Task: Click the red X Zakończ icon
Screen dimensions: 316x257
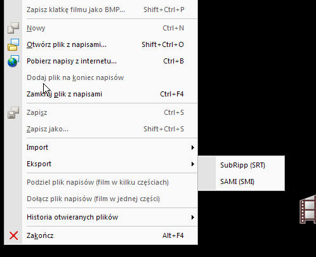Action: pos(13,235)
